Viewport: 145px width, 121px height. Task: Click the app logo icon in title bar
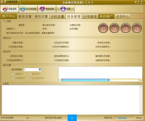[x=2, y=2]
